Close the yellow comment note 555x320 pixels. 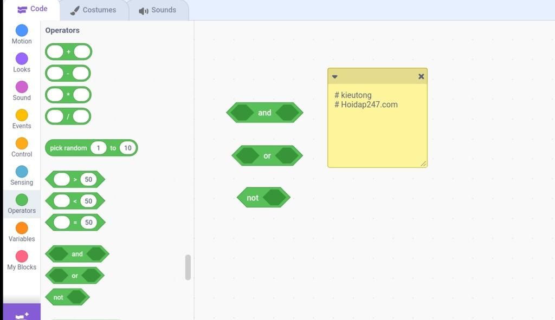[421, 77]
